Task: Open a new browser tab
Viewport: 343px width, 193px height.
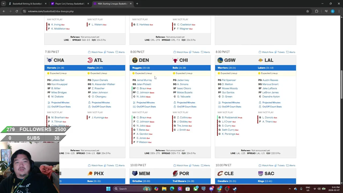Action: tap(137, 4)
